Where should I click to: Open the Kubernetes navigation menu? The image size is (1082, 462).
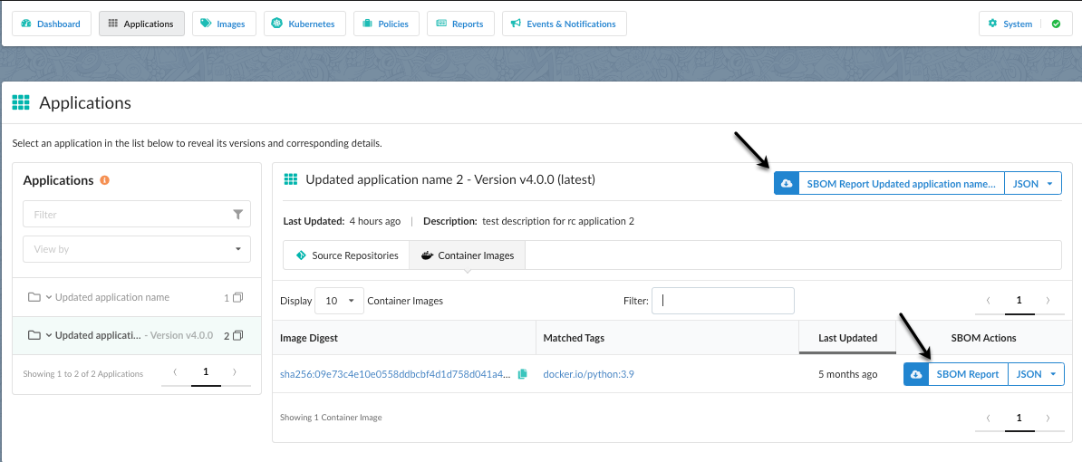click(304, 24)
